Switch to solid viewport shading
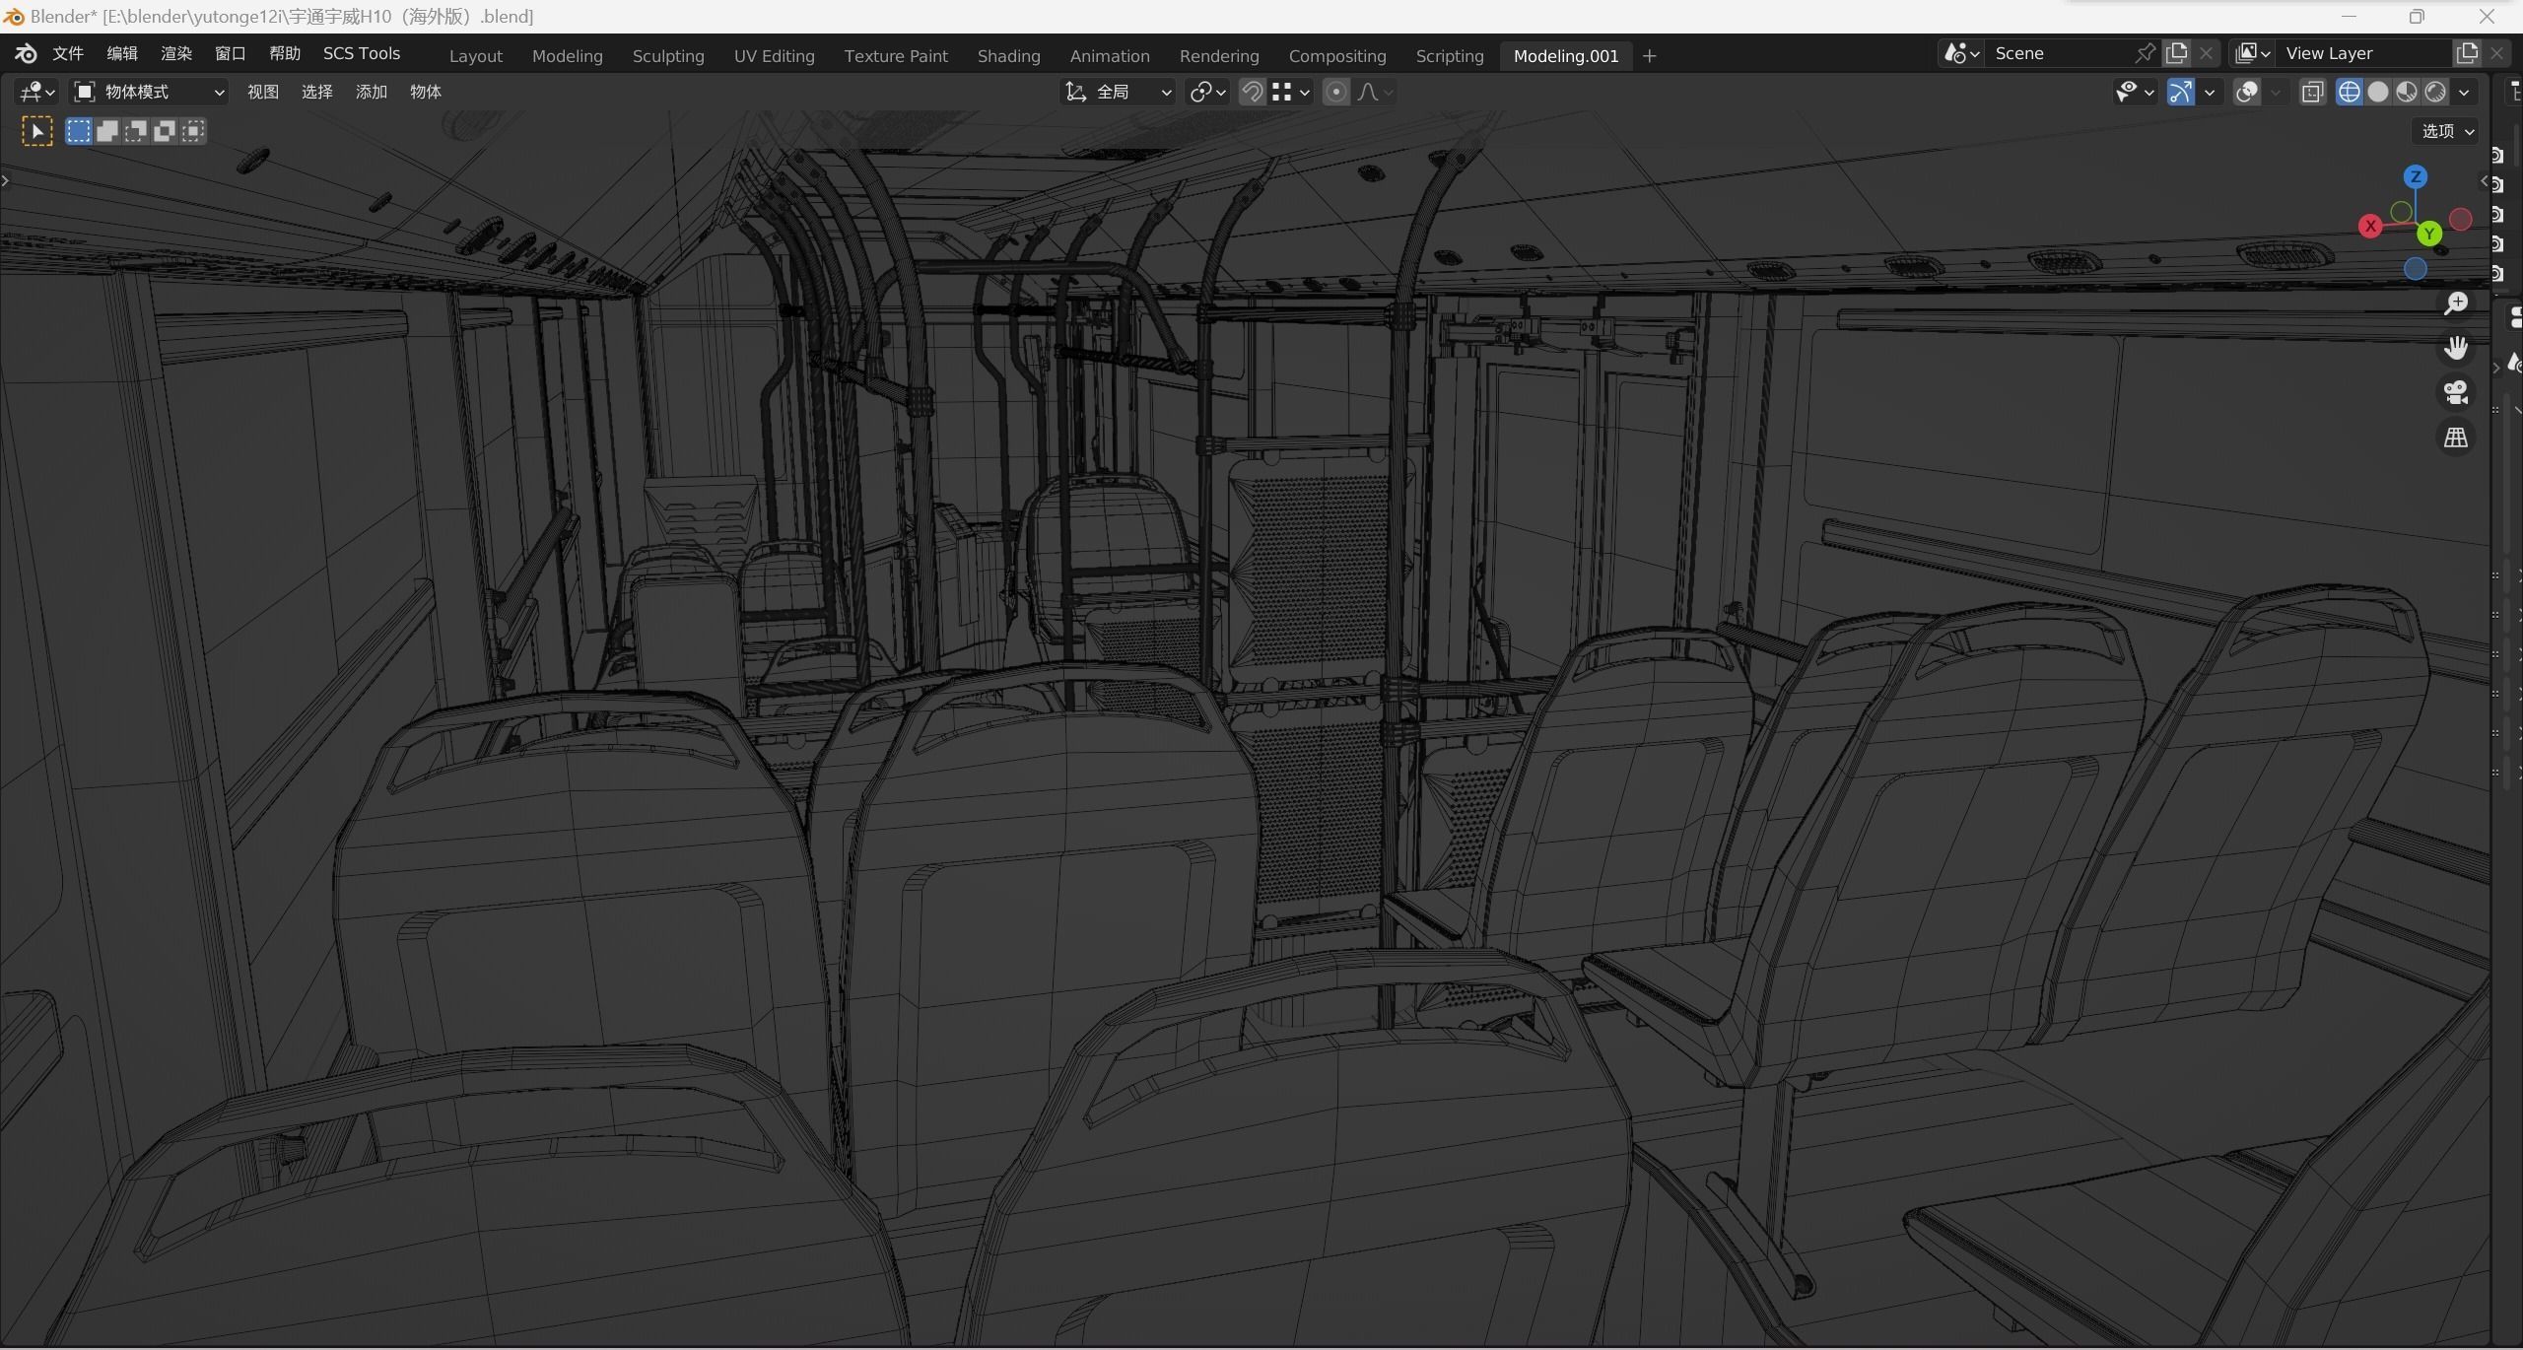The width and height of the screenshot is (2523, 1350). click(x=2377, y=92)
